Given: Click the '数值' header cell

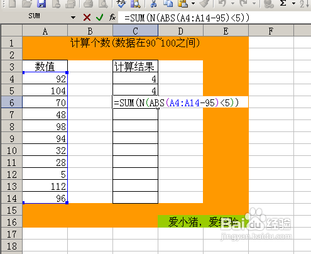Looking at the screenshot, I should [x=45, y=67].
